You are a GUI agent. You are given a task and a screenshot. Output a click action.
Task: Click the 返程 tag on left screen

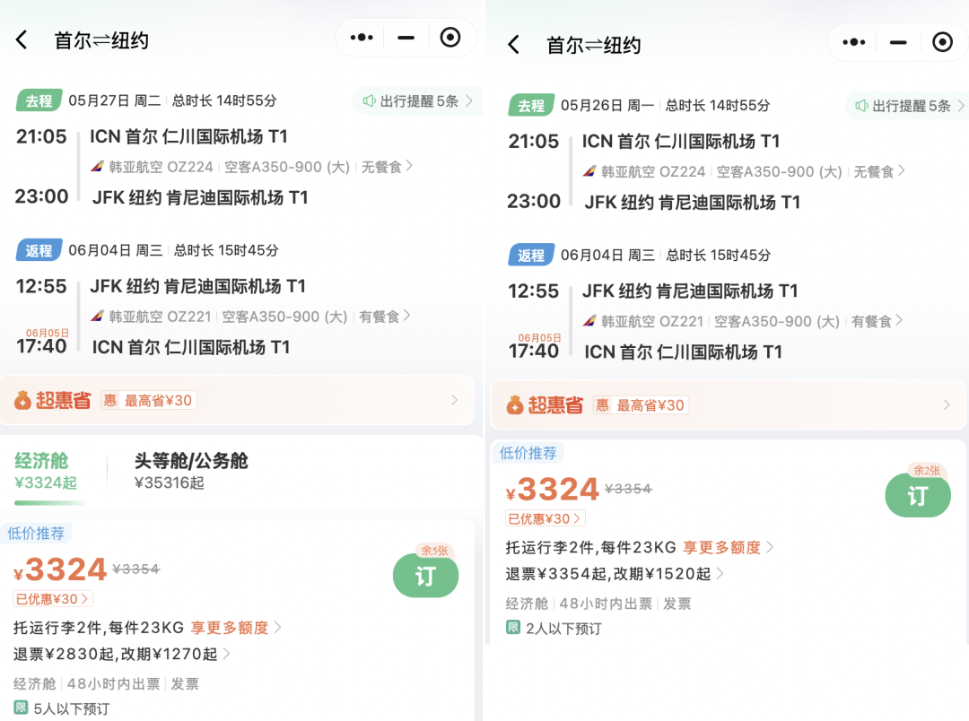39,250
